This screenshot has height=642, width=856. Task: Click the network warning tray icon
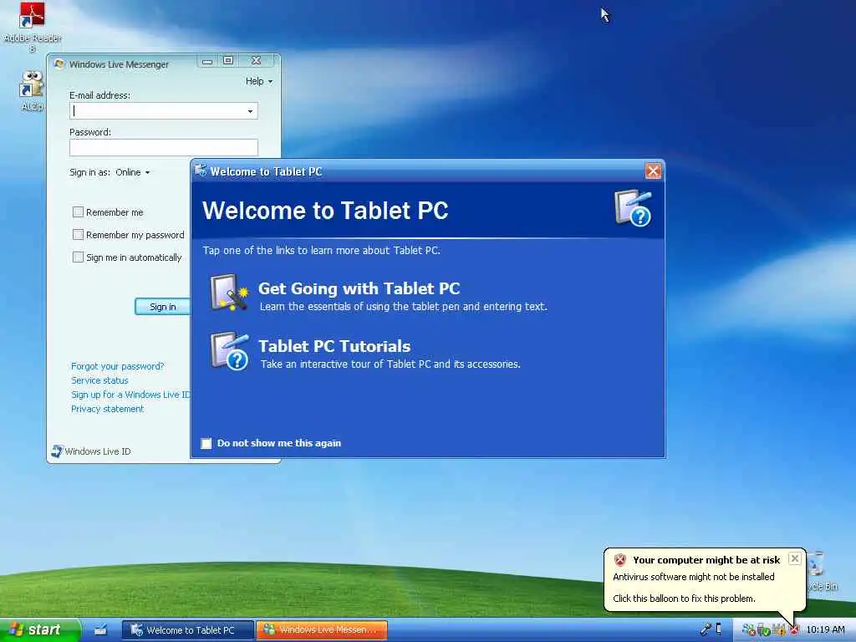tap(778, 630)
